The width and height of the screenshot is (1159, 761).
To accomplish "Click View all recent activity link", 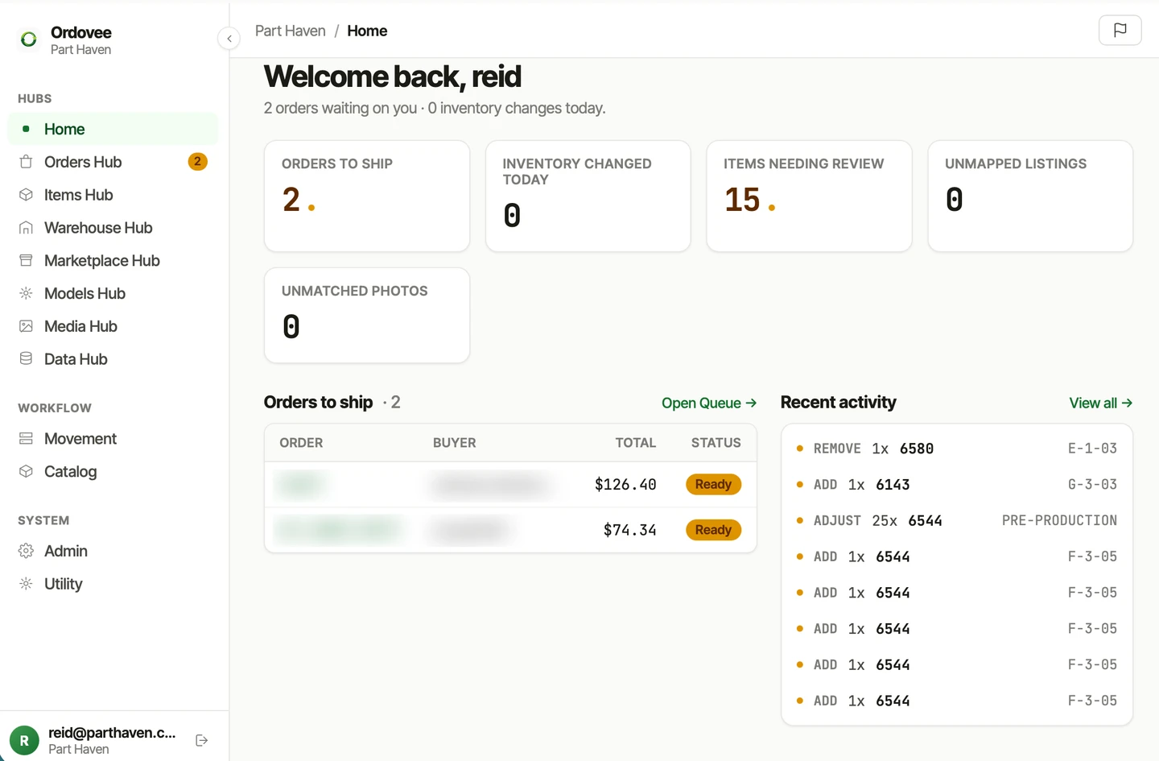I will point(1100,403).
